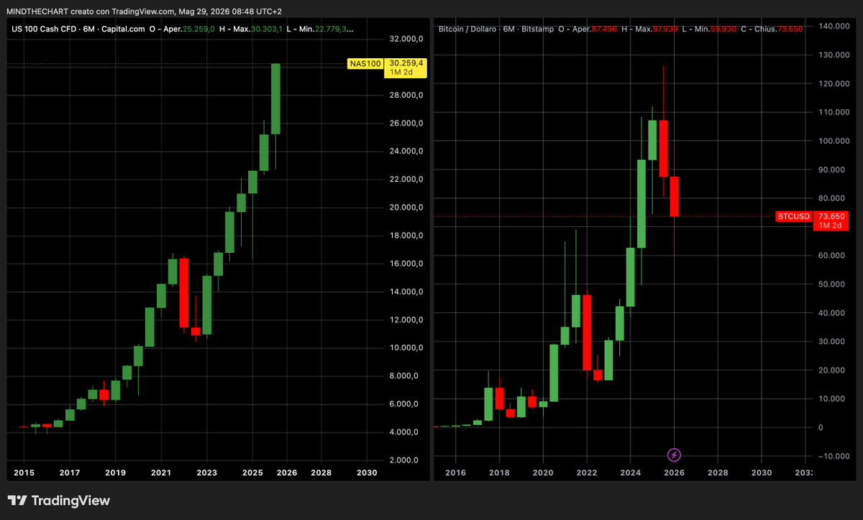
Task: Click the Min. 22.779,3 low value
Action: 336,29
